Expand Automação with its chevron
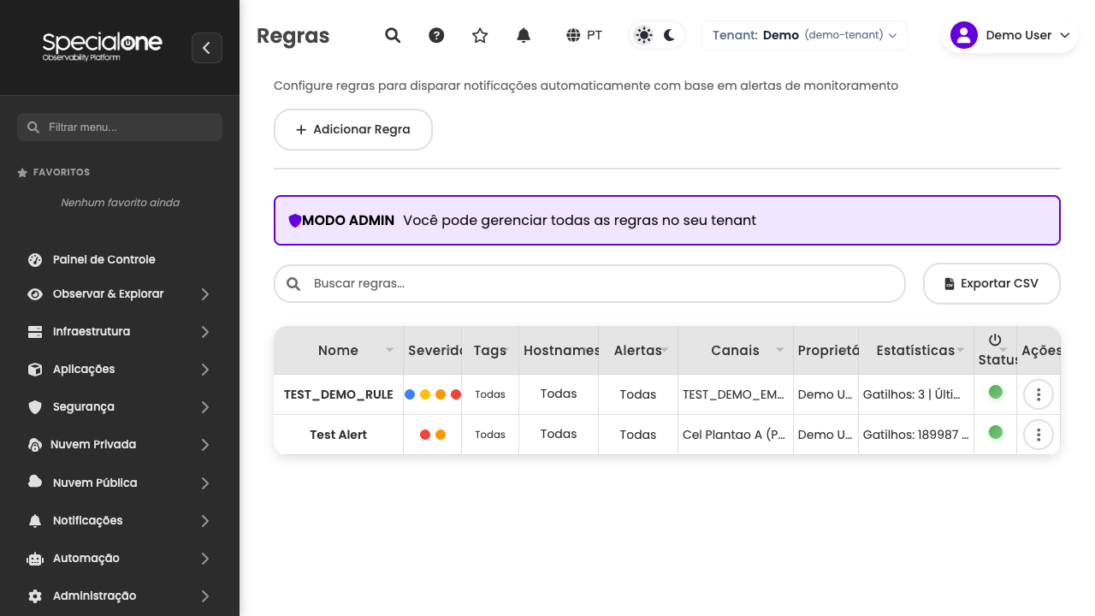Viewport: 1095px width, 616px height. [205, 558]
